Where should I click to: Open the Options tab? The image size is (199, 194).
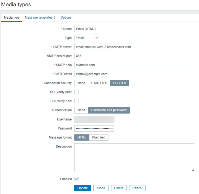pyautogui.click(x=66, y=18)
